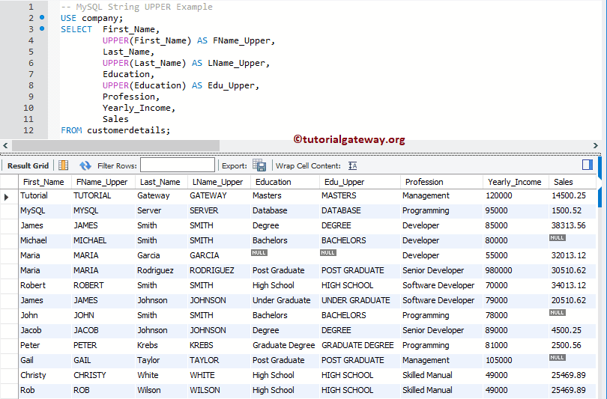Click the grid view icon beside Result Grid
This screenshot has width=607, height=399.
click(63, 165)
